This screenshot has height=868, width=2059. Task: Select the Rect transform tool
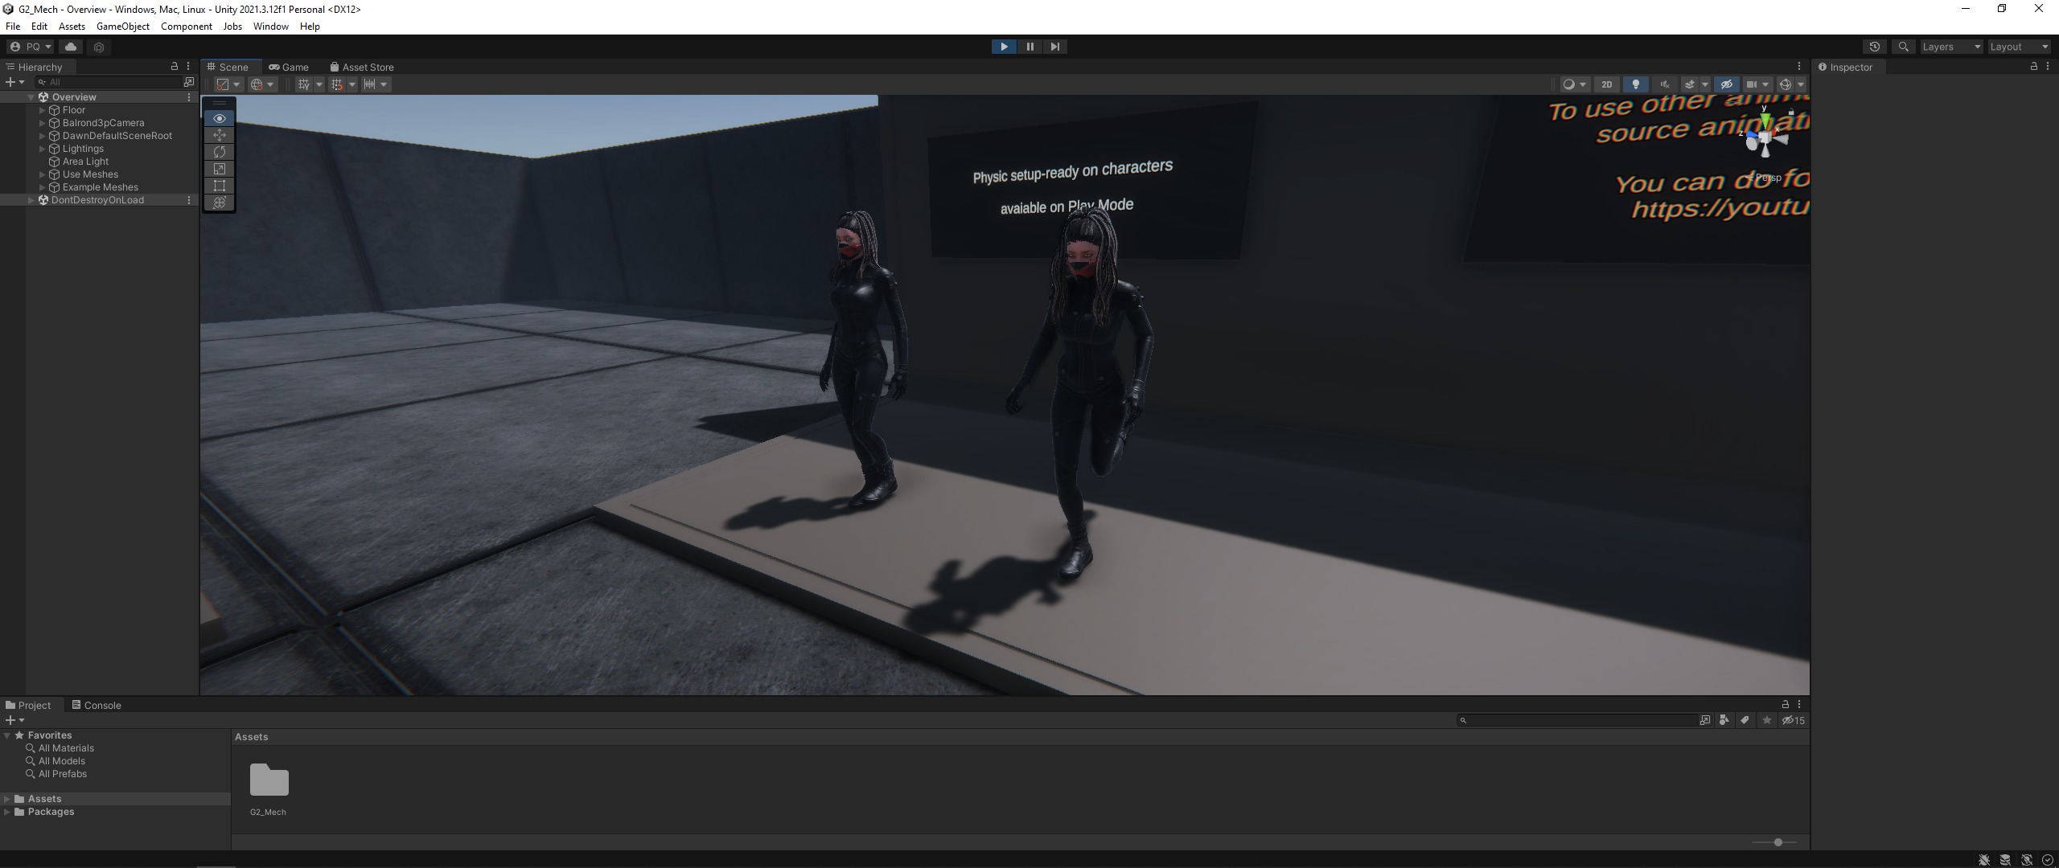(220, 186)
